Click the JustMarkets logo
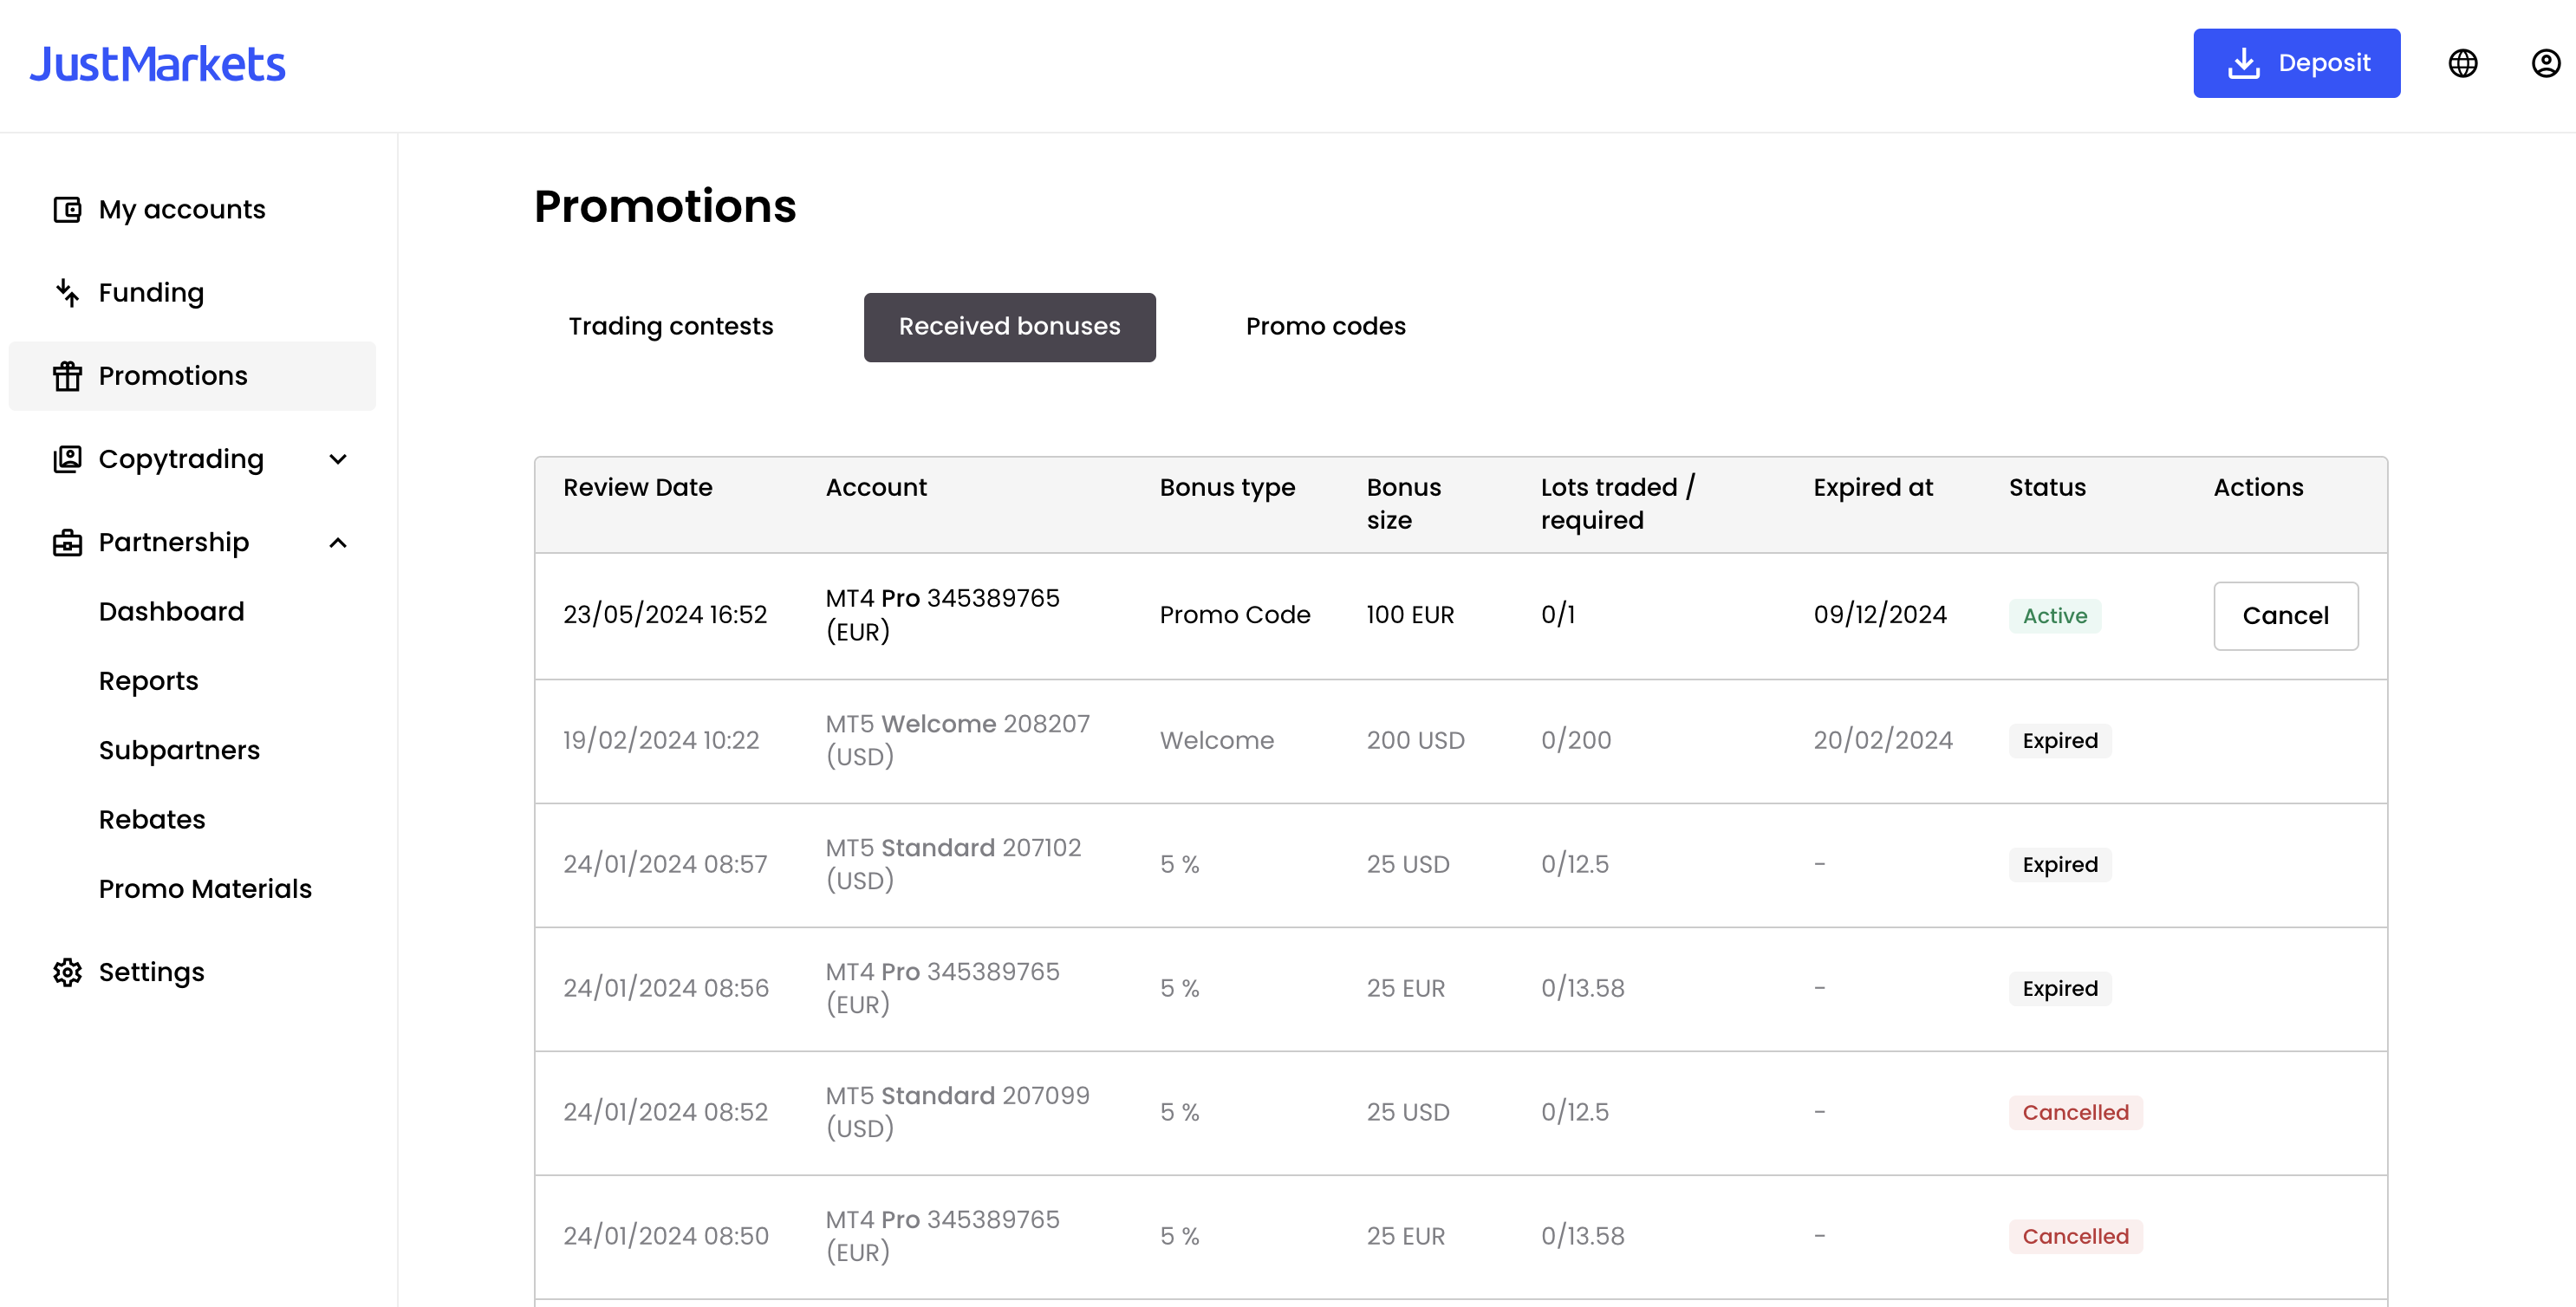 [157, 64]
